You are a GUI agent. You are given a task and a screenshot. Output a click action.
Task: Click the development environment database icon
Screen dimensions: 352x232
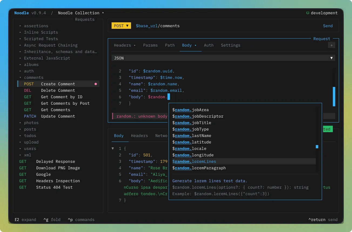pyautogui.click(x=307, y=13)
